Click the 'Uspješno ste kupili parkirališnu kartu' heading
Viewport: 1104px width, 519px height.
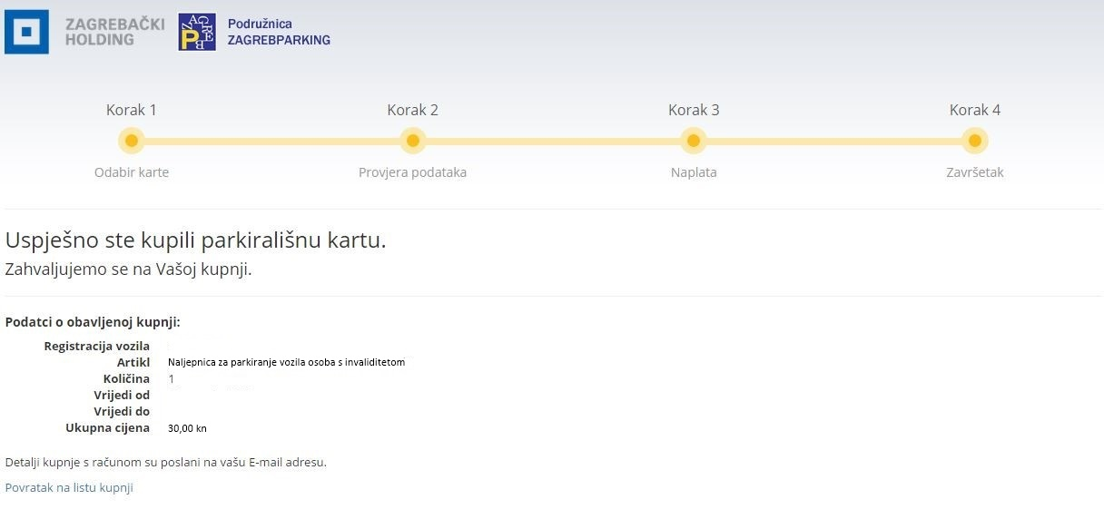coord(195,240)
